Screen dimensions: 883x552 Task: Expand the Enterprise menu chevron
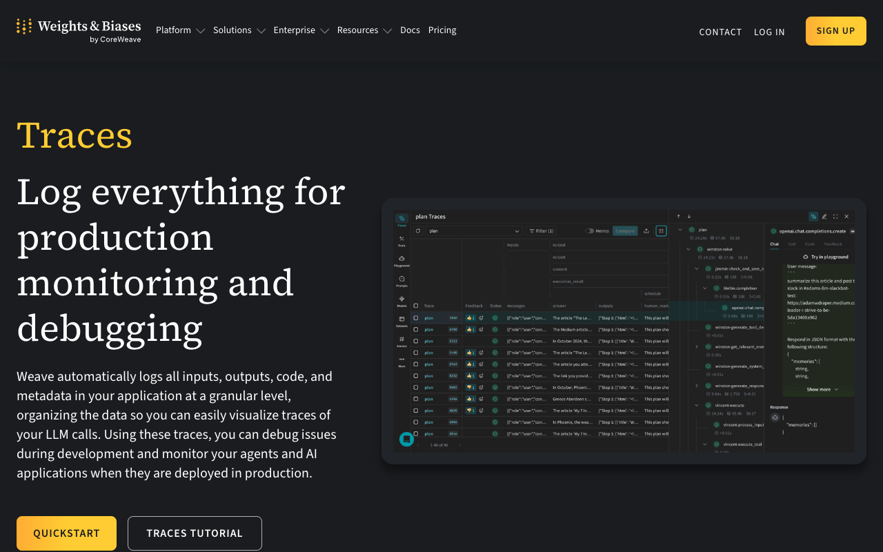[x=324, y=31]
